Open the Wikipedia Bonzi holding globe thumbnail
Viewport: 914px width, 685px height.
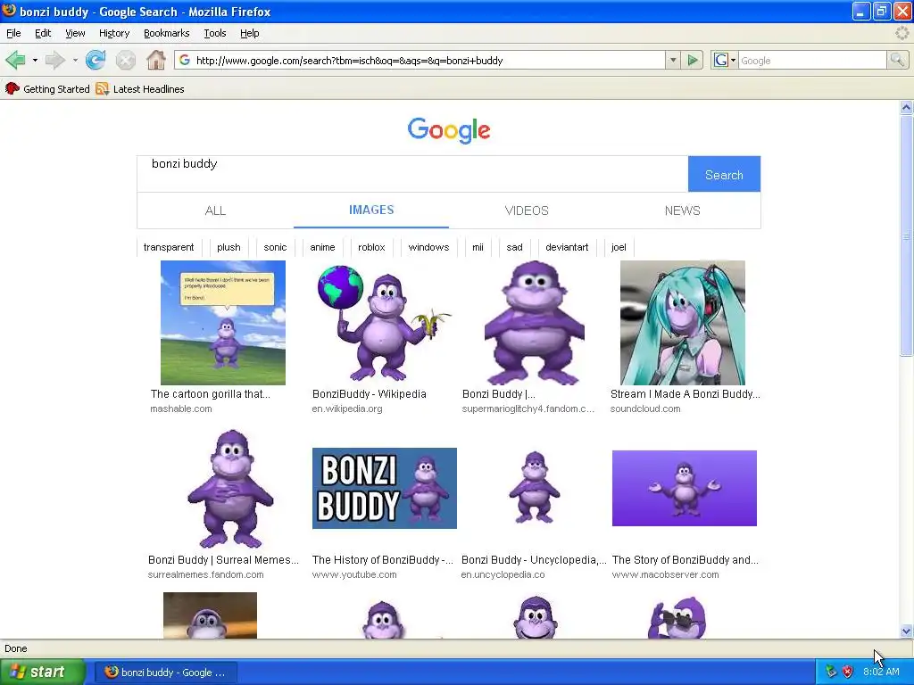pyautogui.click(x=383, y=323)
